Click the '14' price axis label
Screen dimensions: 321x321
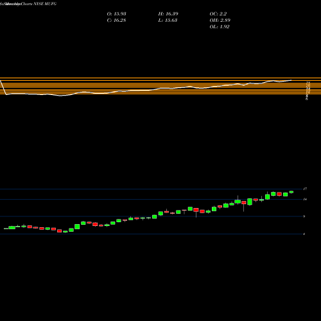click(305, 199)
